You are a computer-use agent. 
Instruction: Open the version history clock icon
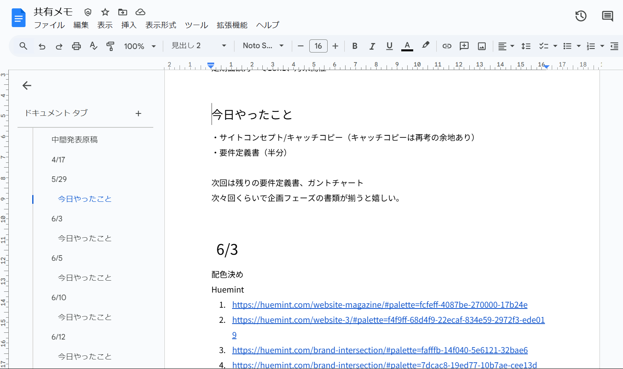[581, 16]
